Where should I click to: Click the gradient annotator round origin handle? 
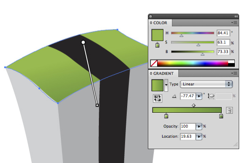83,42
